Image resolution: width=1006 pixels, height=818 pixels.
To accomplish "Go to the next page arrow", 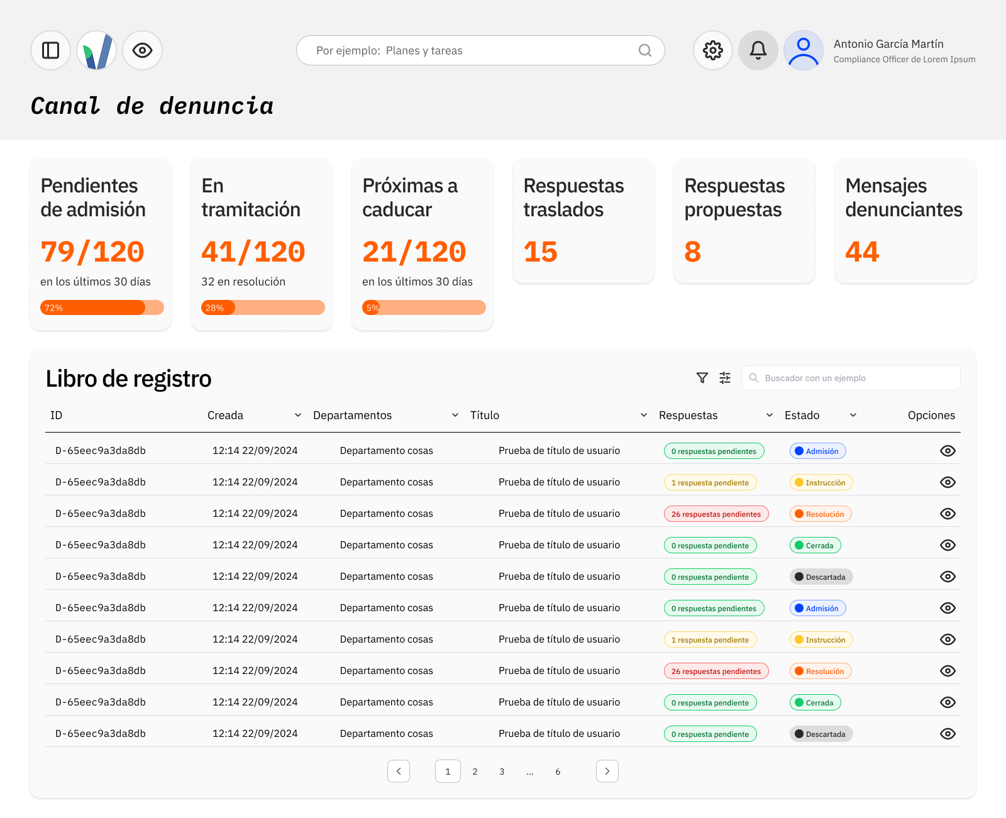I will click(607, 771).
